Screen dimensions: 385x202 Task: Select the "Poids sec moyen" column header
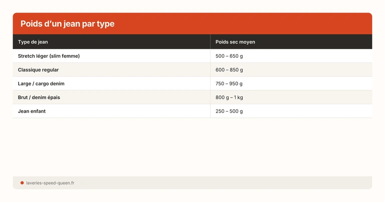[x=235, y=42]
